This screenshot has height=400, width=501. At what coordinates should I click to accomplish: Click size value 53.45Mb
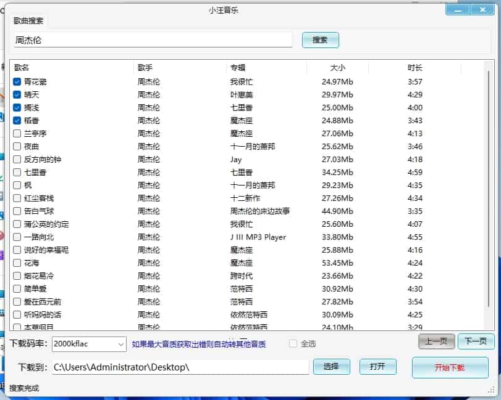337,263
